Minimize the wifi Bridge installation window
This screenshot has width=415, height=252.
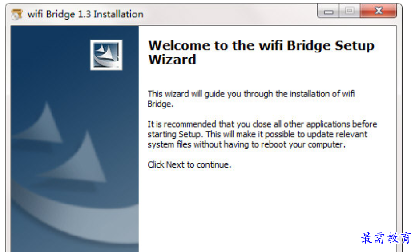tap(329, 12)
